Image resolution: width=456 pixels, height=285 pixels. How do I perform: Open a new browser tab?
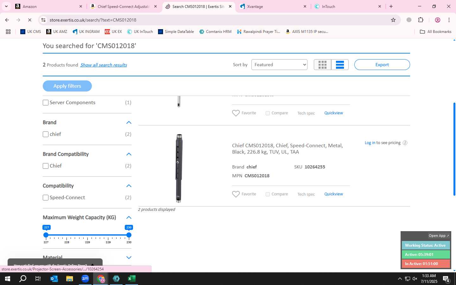tap(391, 6)
